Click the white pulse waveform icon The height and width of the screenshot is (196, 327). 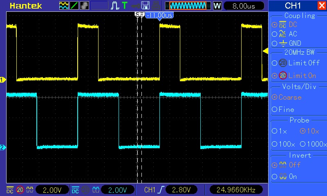(115, 6)
